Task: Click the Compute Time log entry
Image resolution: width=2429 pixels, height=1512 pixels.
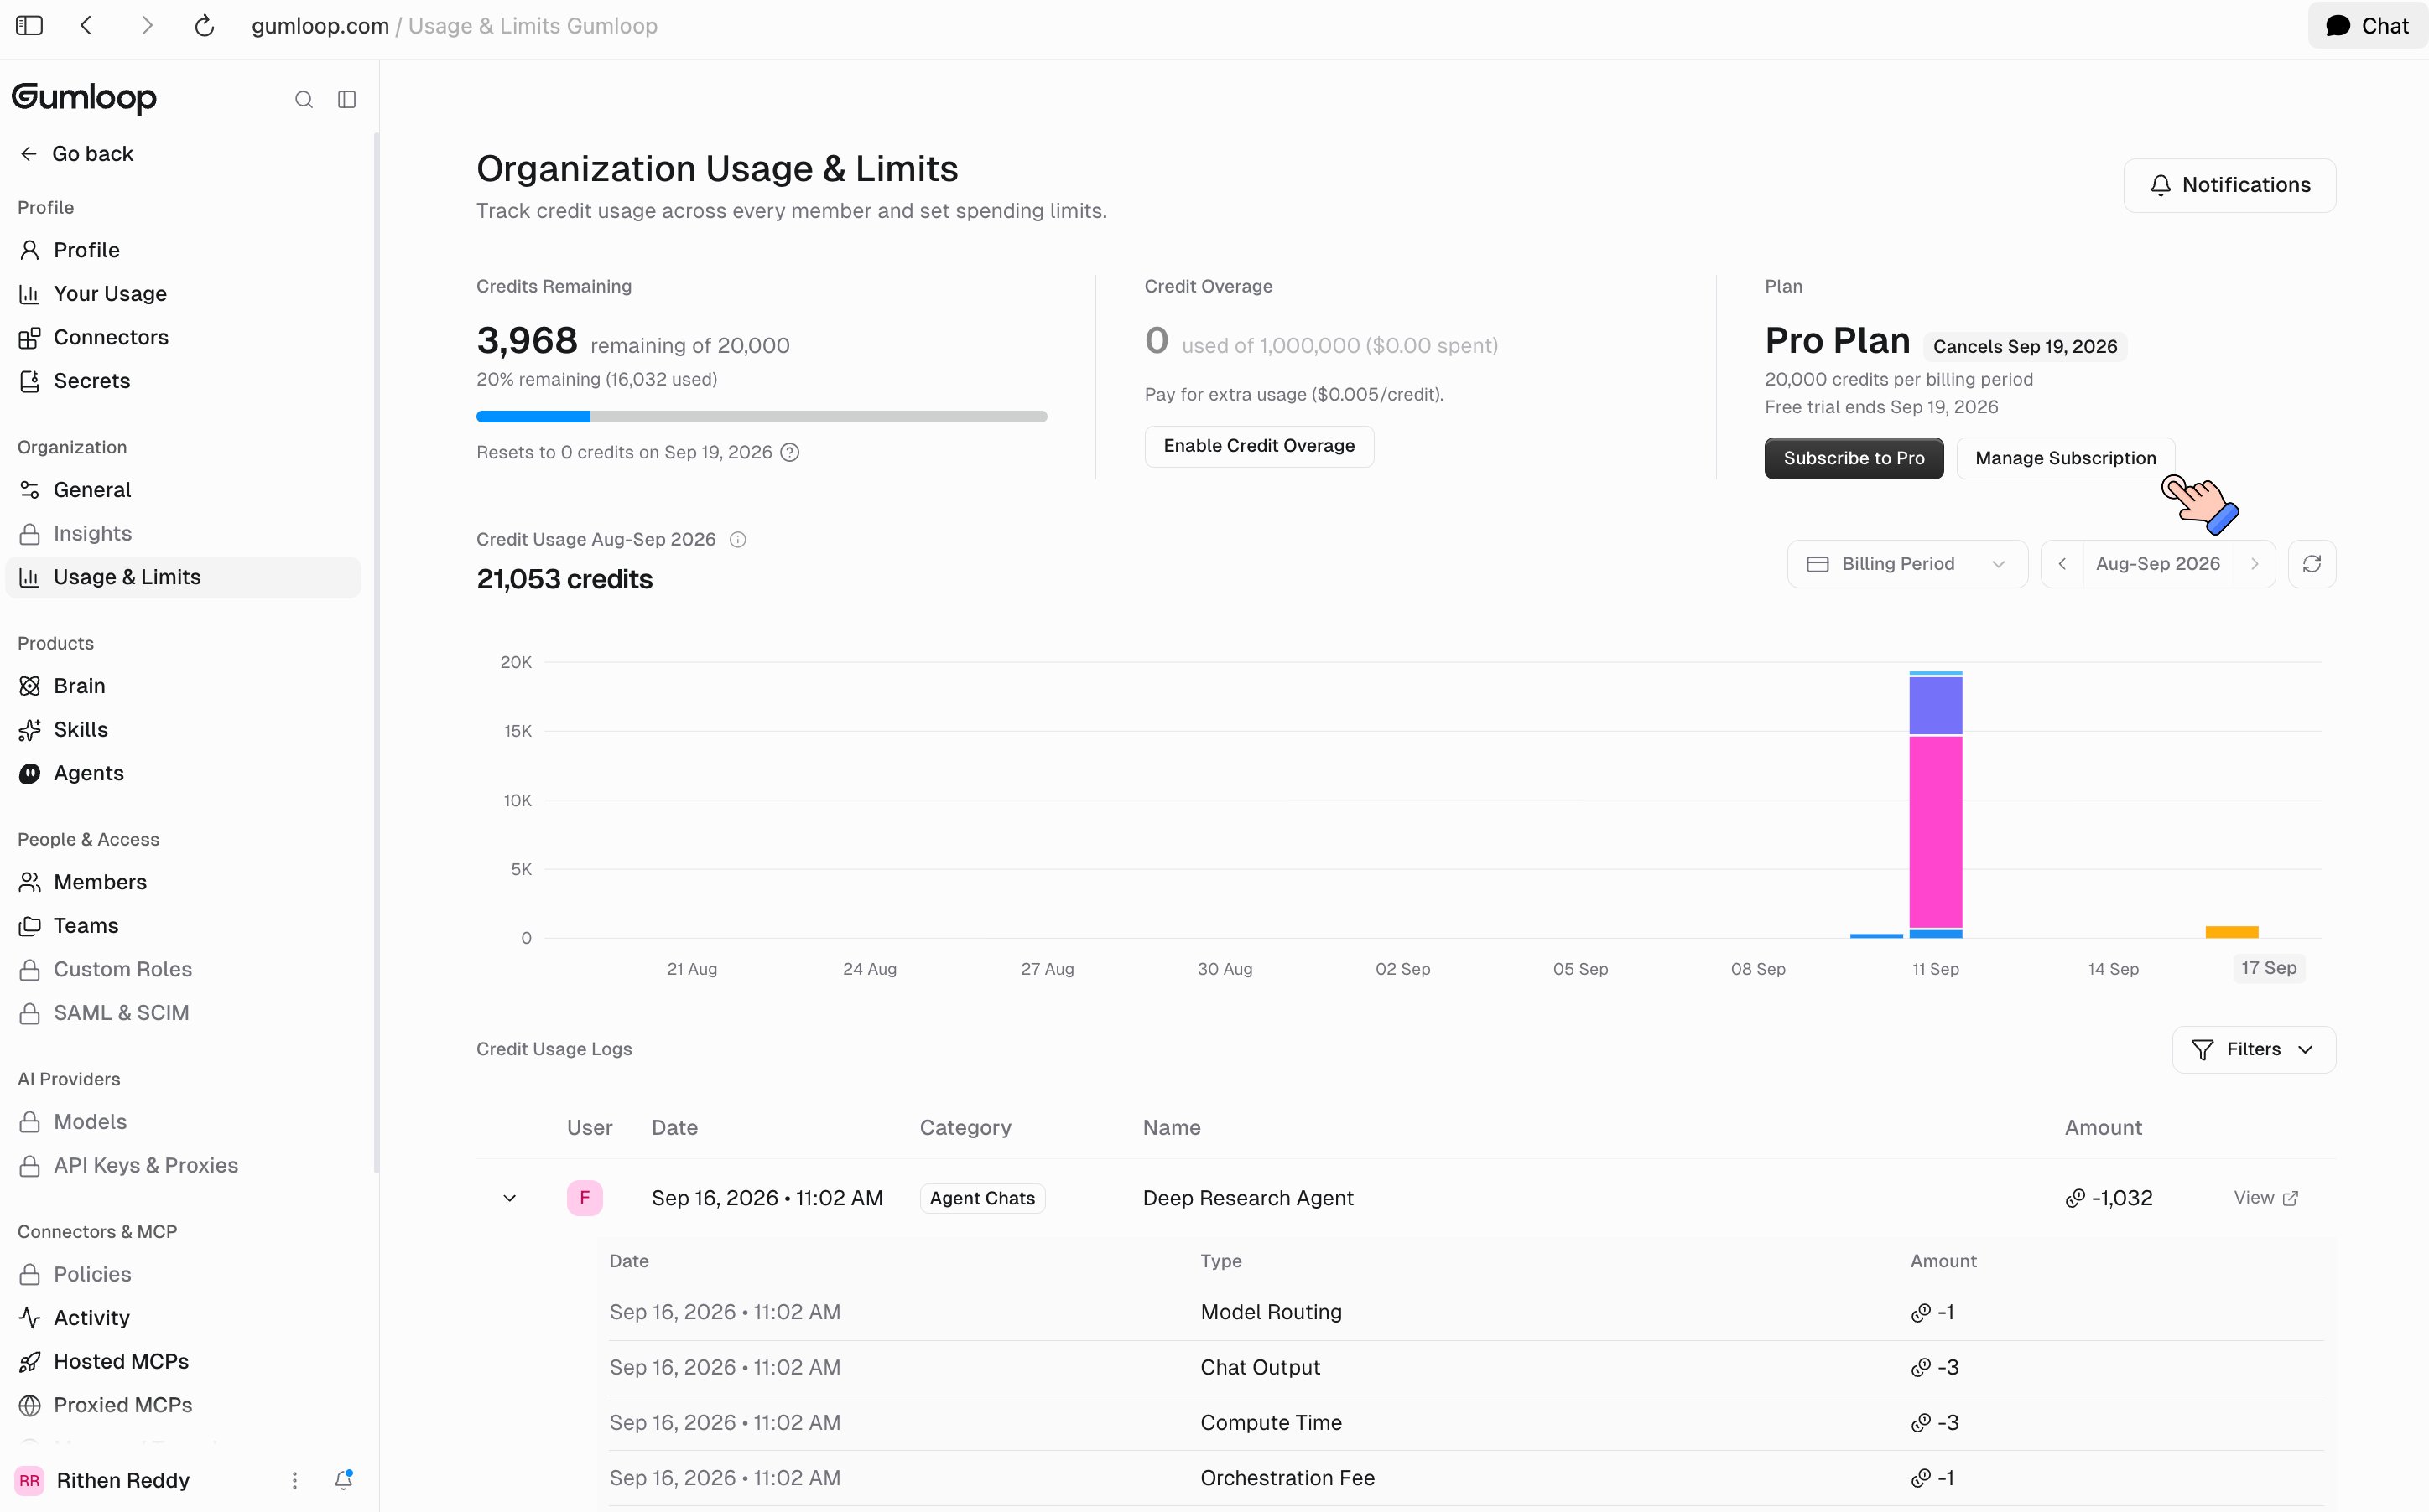Action: coord(1464,1423)
